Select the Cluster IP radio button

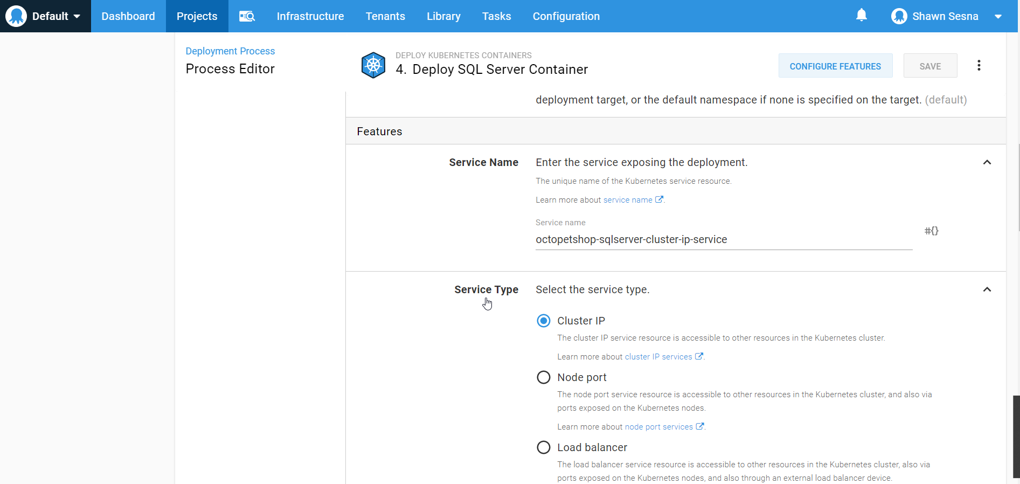[544, 321]
